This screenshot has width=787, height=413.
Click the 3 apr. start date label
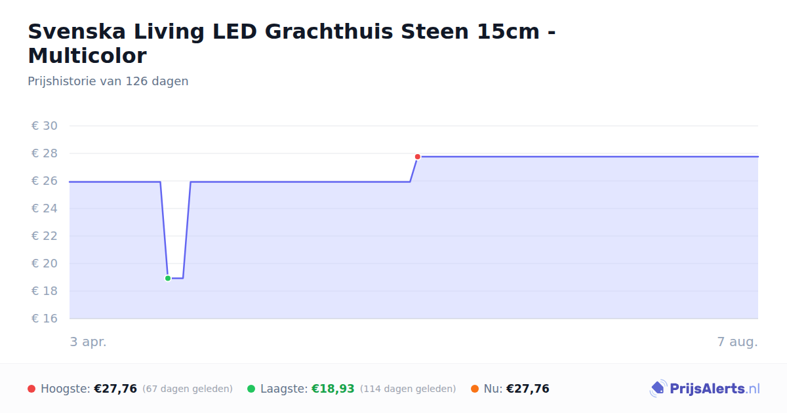tap(88, 342)
